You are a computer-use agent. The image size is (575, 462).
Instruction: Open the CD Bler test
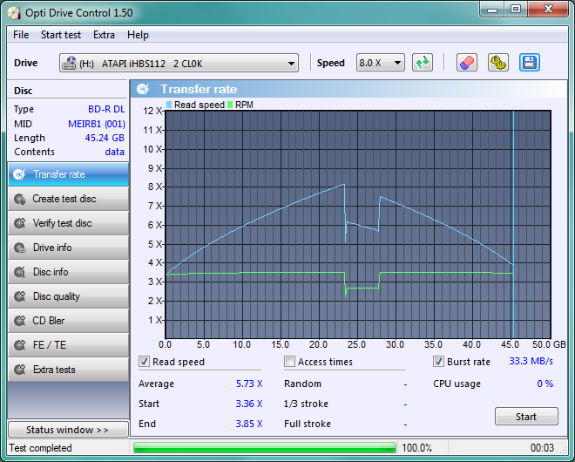click(68, 321)
